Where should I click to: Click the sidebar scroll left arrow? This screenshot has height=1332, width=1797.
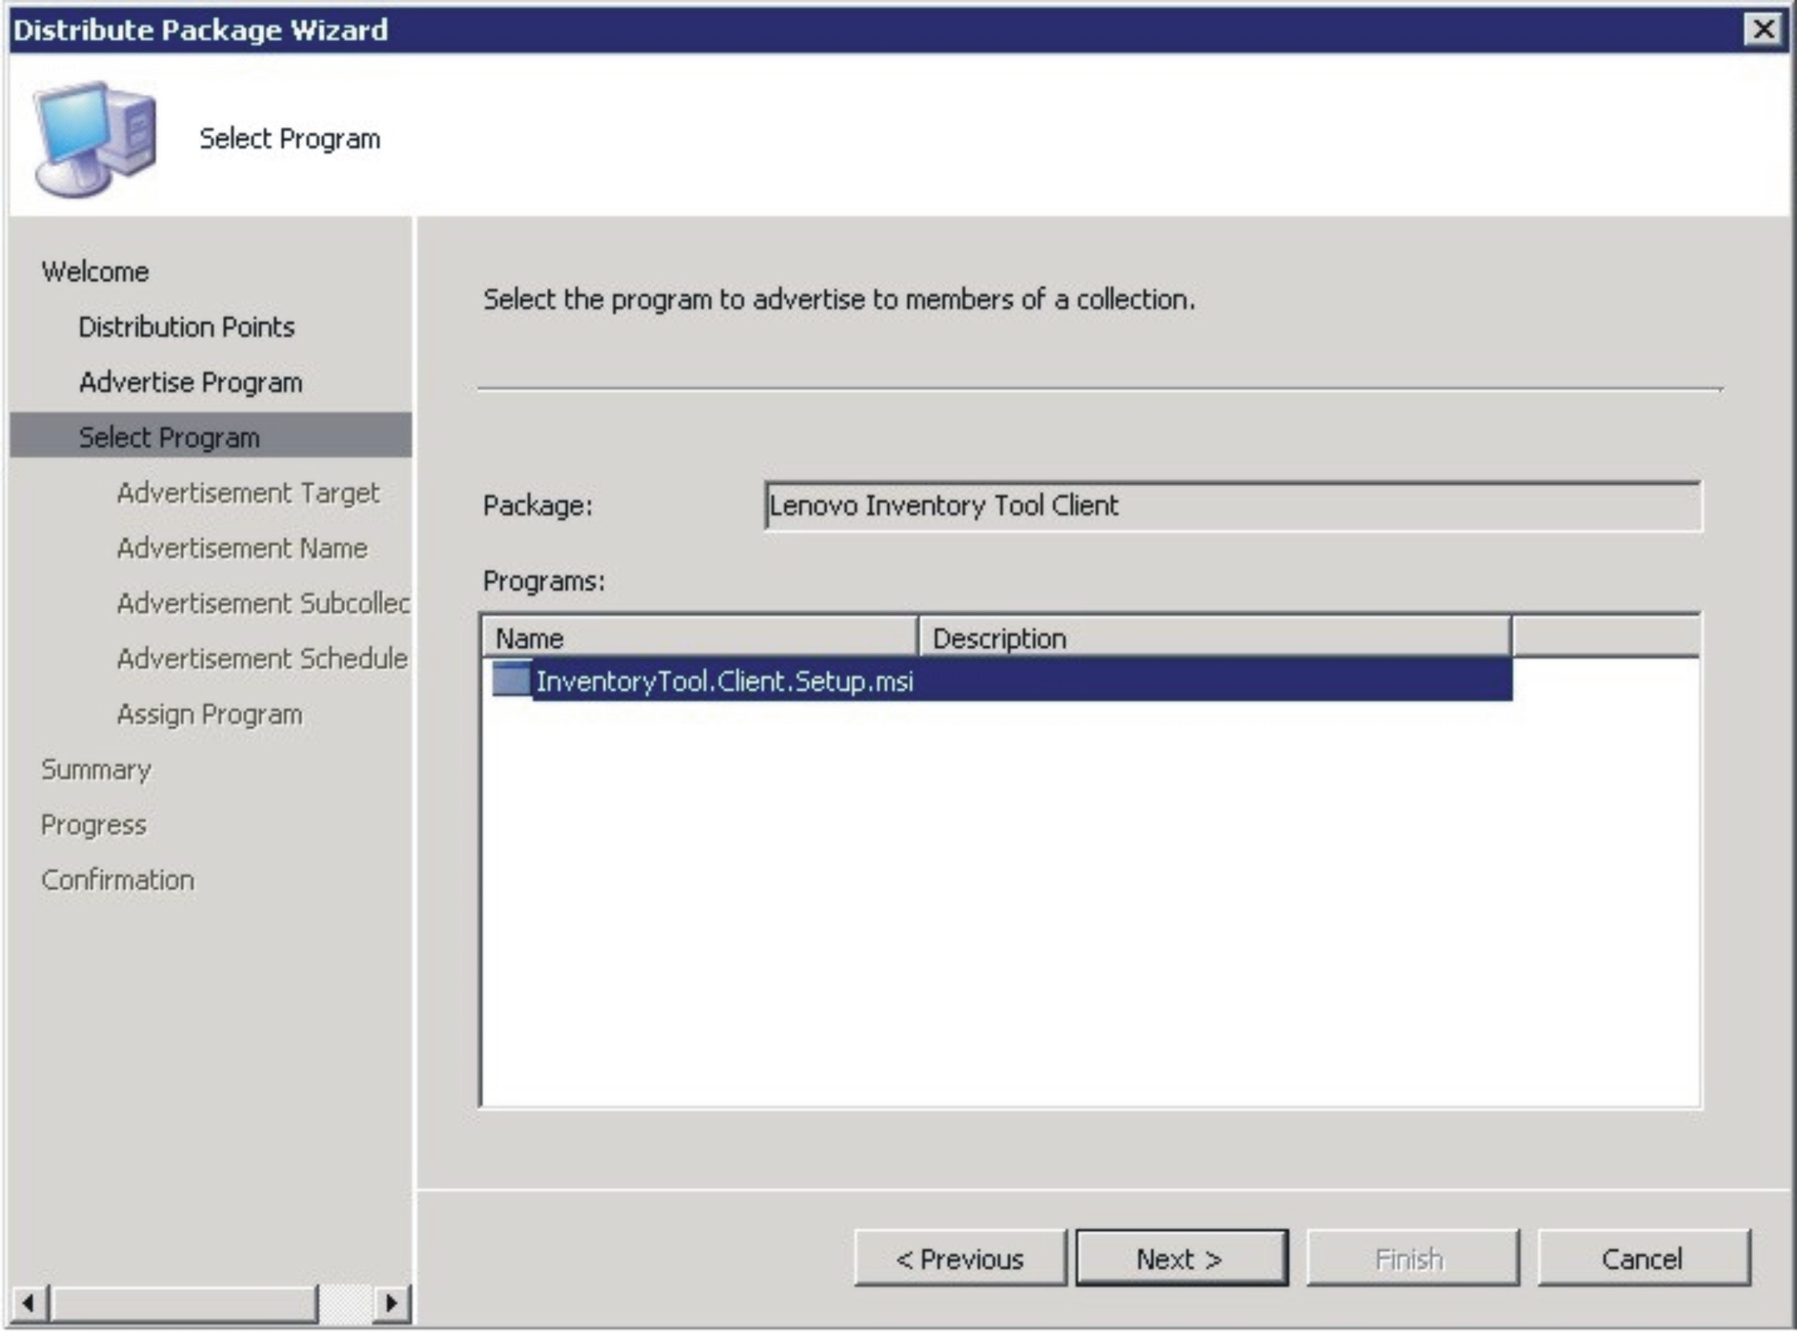(29, 1302)
